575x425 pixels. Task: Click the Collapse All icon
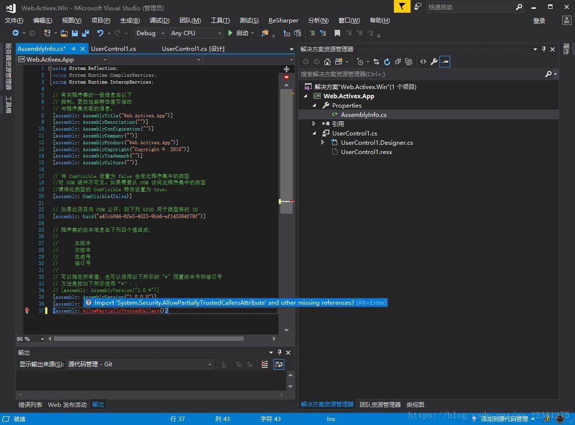click(x=398, y=62)
